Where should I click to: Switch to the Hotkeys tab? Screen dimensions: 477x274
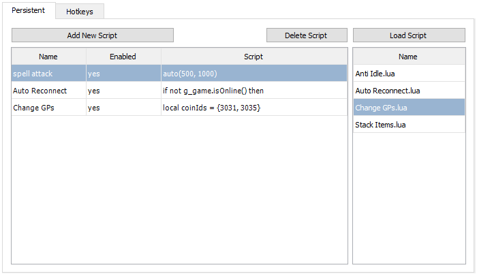pos(80,12)
